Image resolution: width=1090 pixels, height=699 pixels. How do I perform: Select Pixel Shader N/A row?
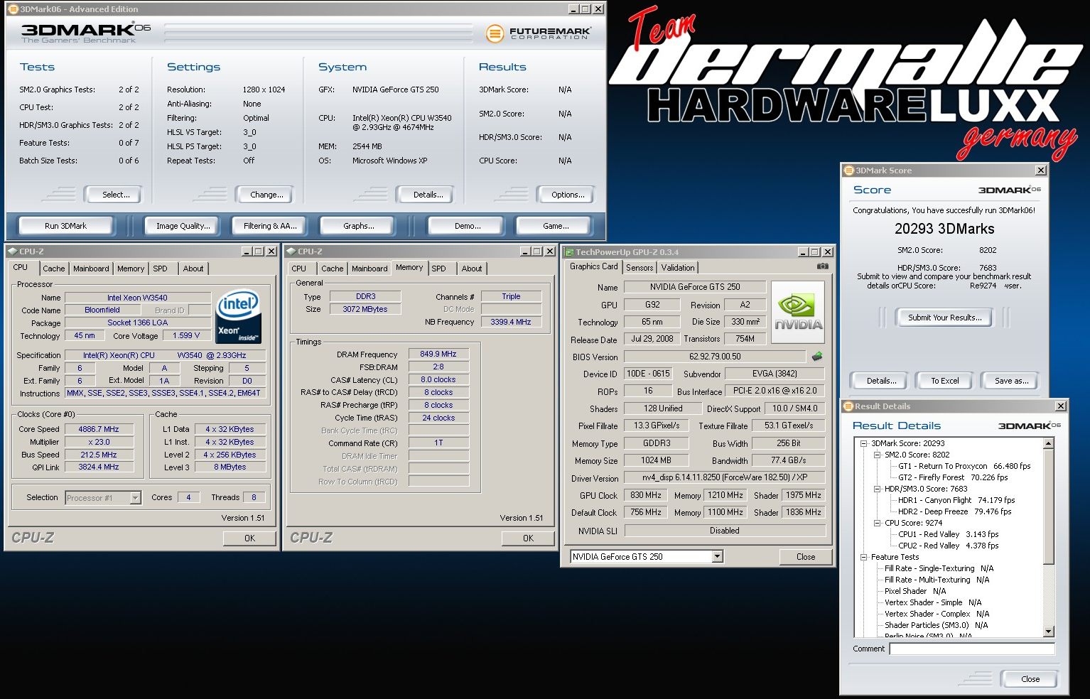915,591
